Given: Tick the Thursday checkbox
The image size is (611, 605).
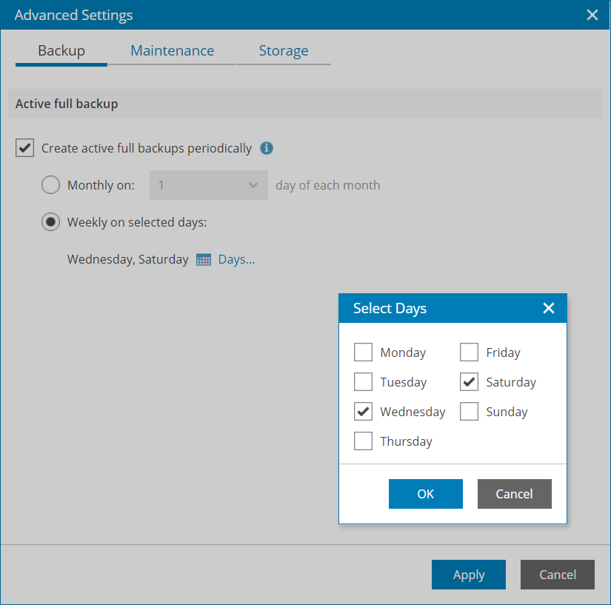Looking at the screenshot, I should pyautogui.click(x=363, y=441).
